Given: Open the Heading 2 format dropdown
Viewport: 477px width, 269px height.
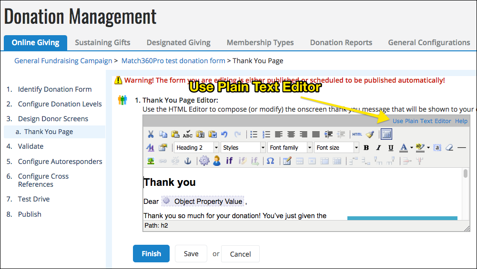Looking at the screenshot, I should pyautogui.click(x=197, y=148).
